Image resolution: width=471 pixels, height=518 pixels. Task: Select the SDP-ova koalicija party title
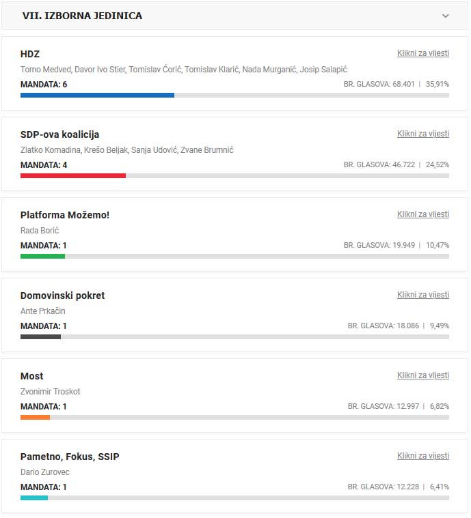point(59,134)
